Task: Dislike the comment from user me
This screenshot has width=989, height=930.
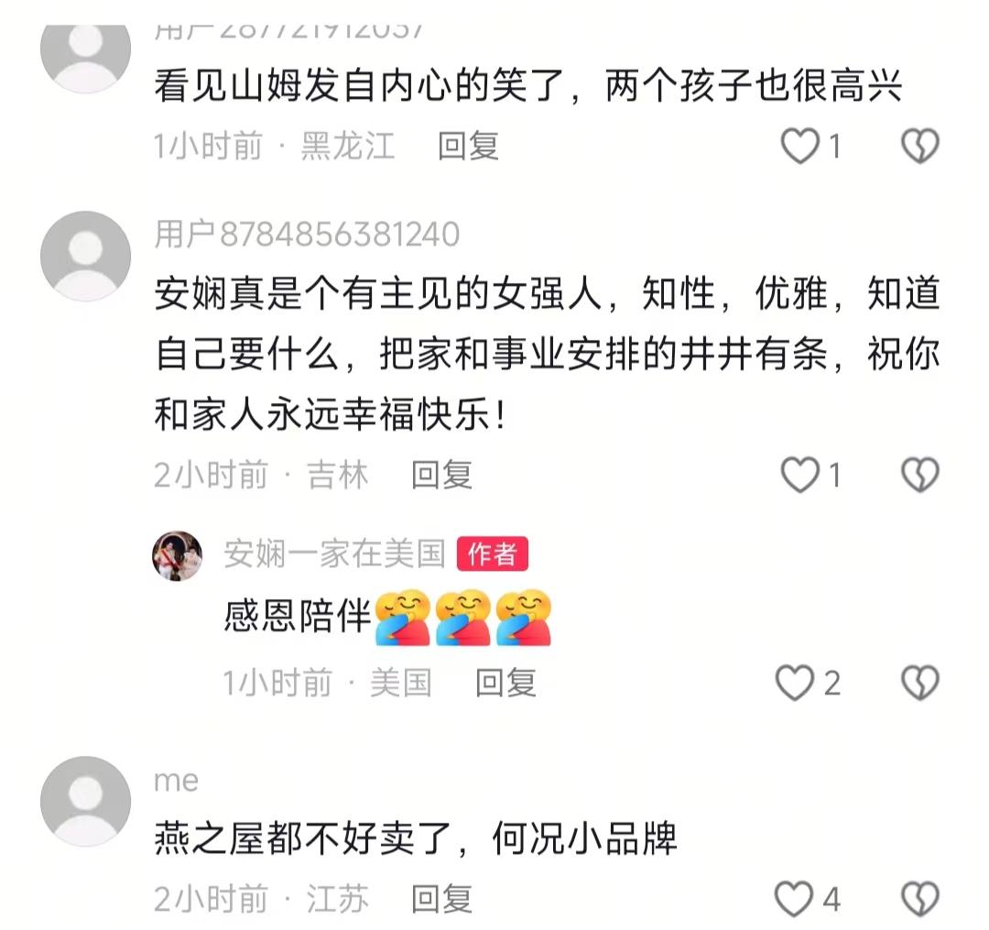Action: (919, 899)
